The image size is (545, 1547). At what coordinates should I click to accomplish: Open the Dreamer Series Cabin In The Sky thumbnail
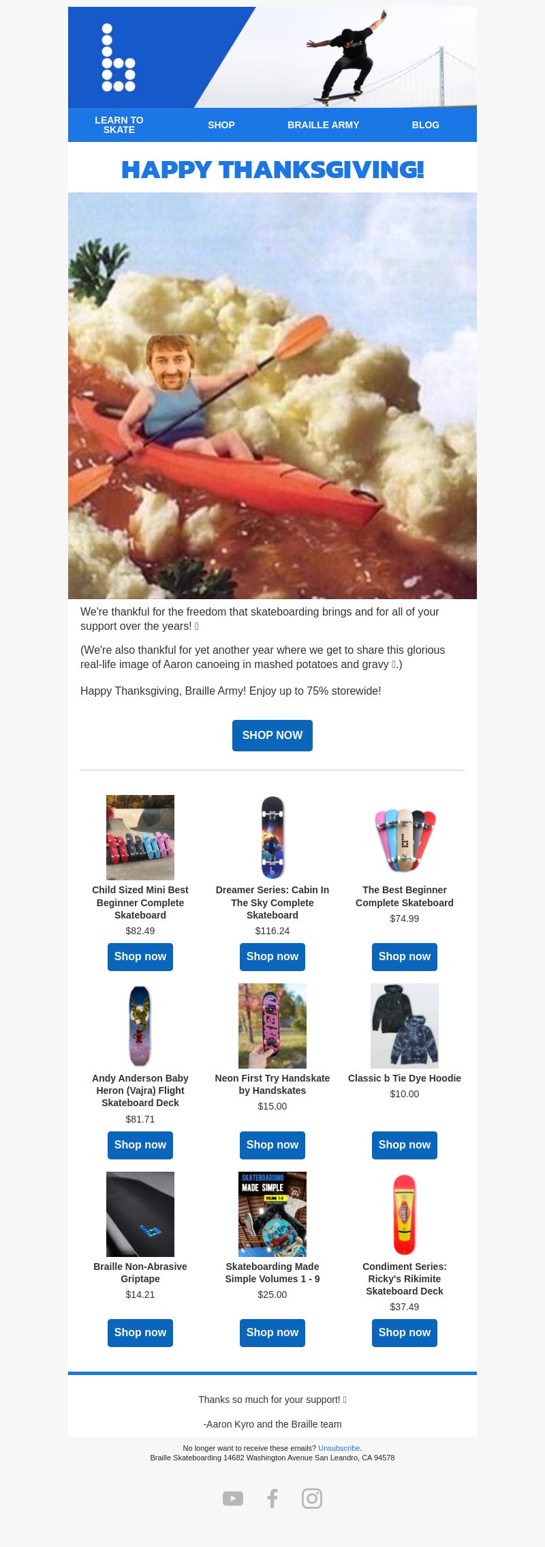click(x=272, y=837)
